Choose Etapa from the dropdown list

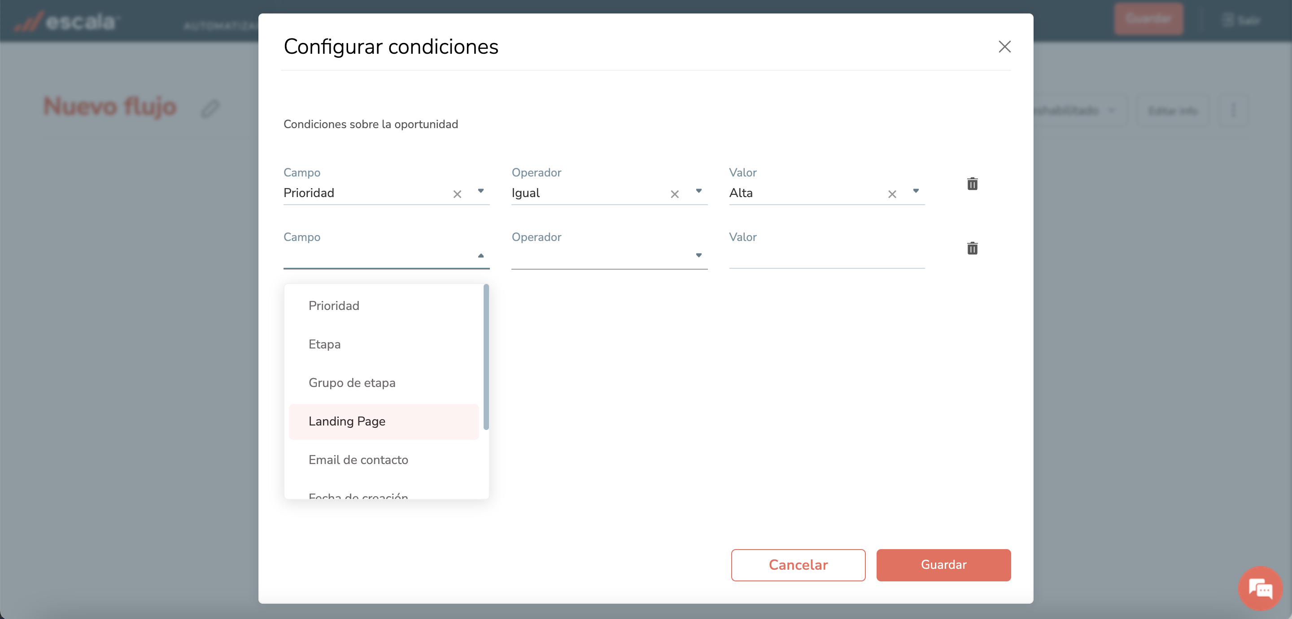pyautogui.click(x=384, y=344)
